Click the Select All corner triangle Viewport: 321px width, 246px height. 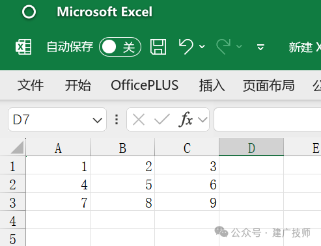[x=17, y=147]
